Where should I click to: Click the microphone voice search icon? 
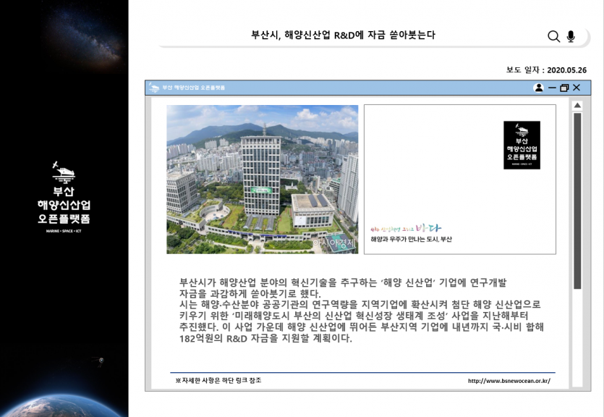tap(571, 36)
